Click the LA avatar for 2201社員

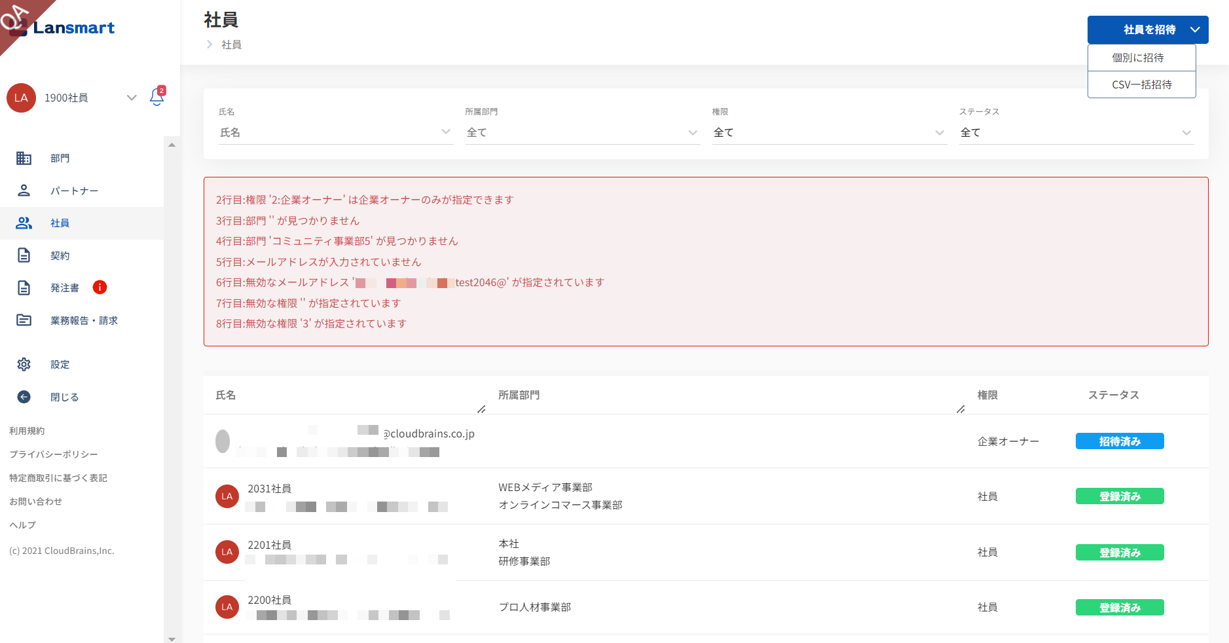click(227, 552)
